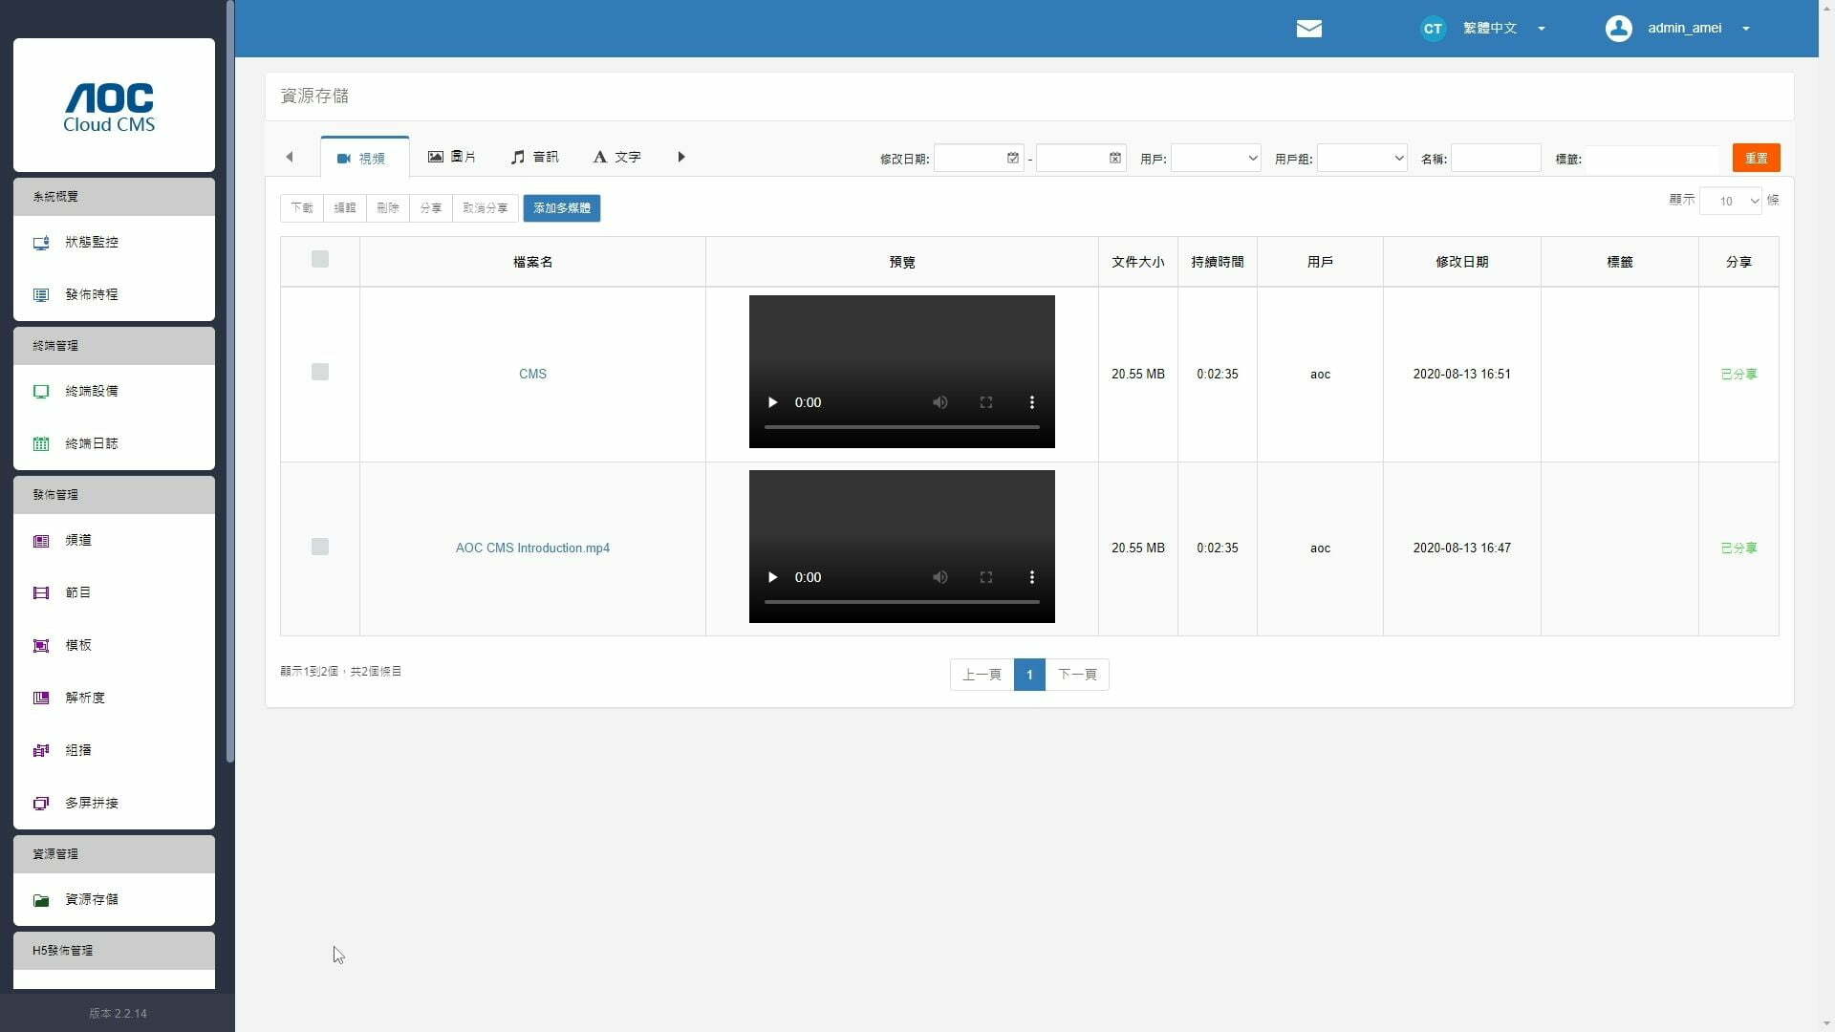Open the mail envelope icon
Screen dimensions: 1835x1032
tap(1308, 29)
